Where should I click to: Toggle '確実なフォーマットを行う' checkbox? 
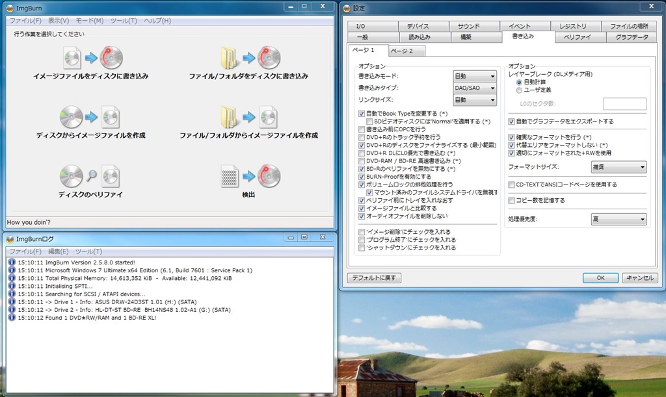(x=511, y=137)
